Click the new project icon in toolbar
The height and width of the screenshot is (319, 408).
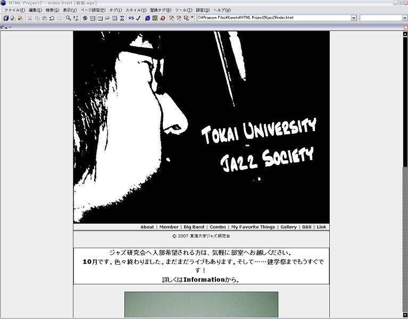click(6, 18)
